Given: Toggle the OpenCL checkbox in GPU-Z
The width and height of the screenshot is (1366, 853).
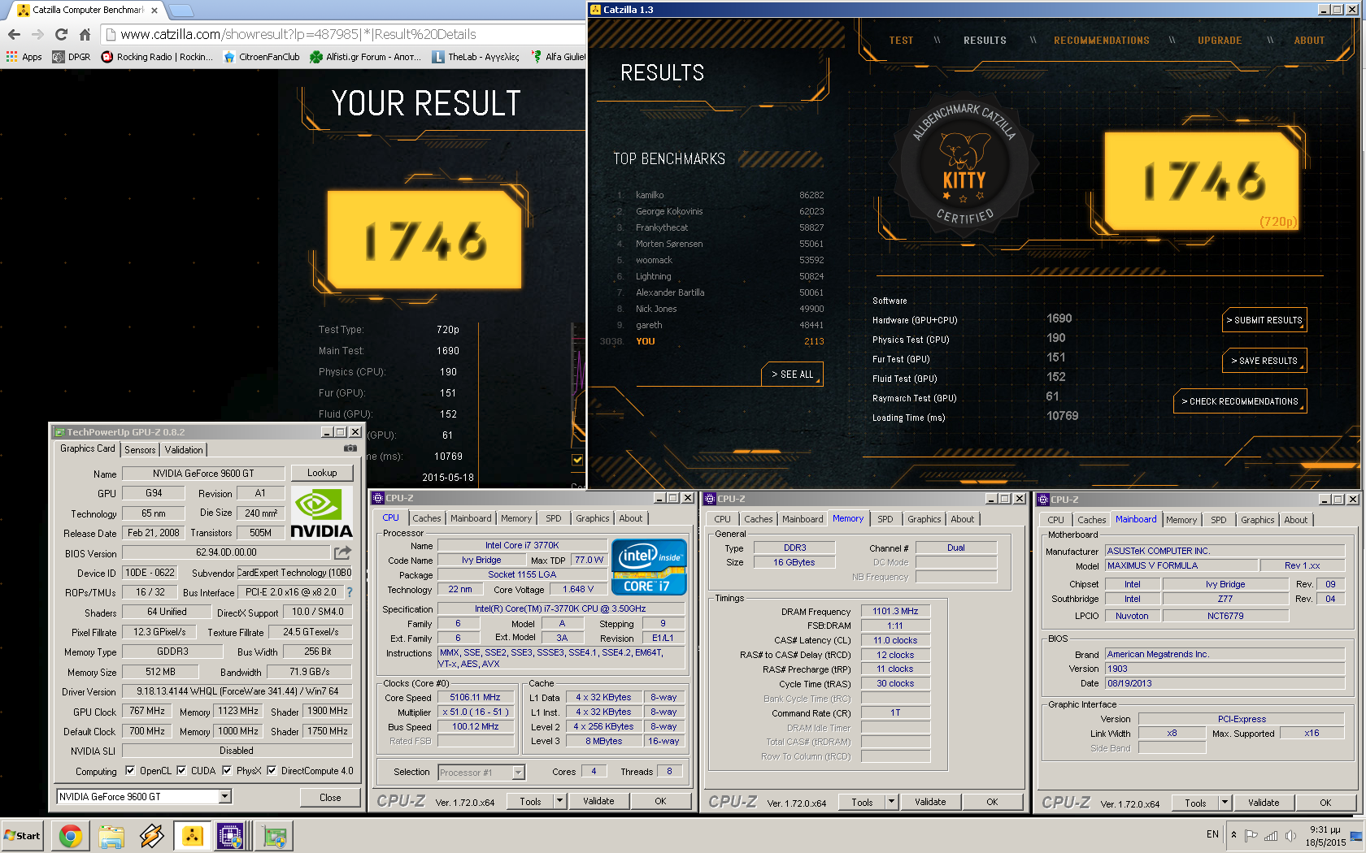Looking at the screenshot, I should pyautogui.click(x=130, y=771).
